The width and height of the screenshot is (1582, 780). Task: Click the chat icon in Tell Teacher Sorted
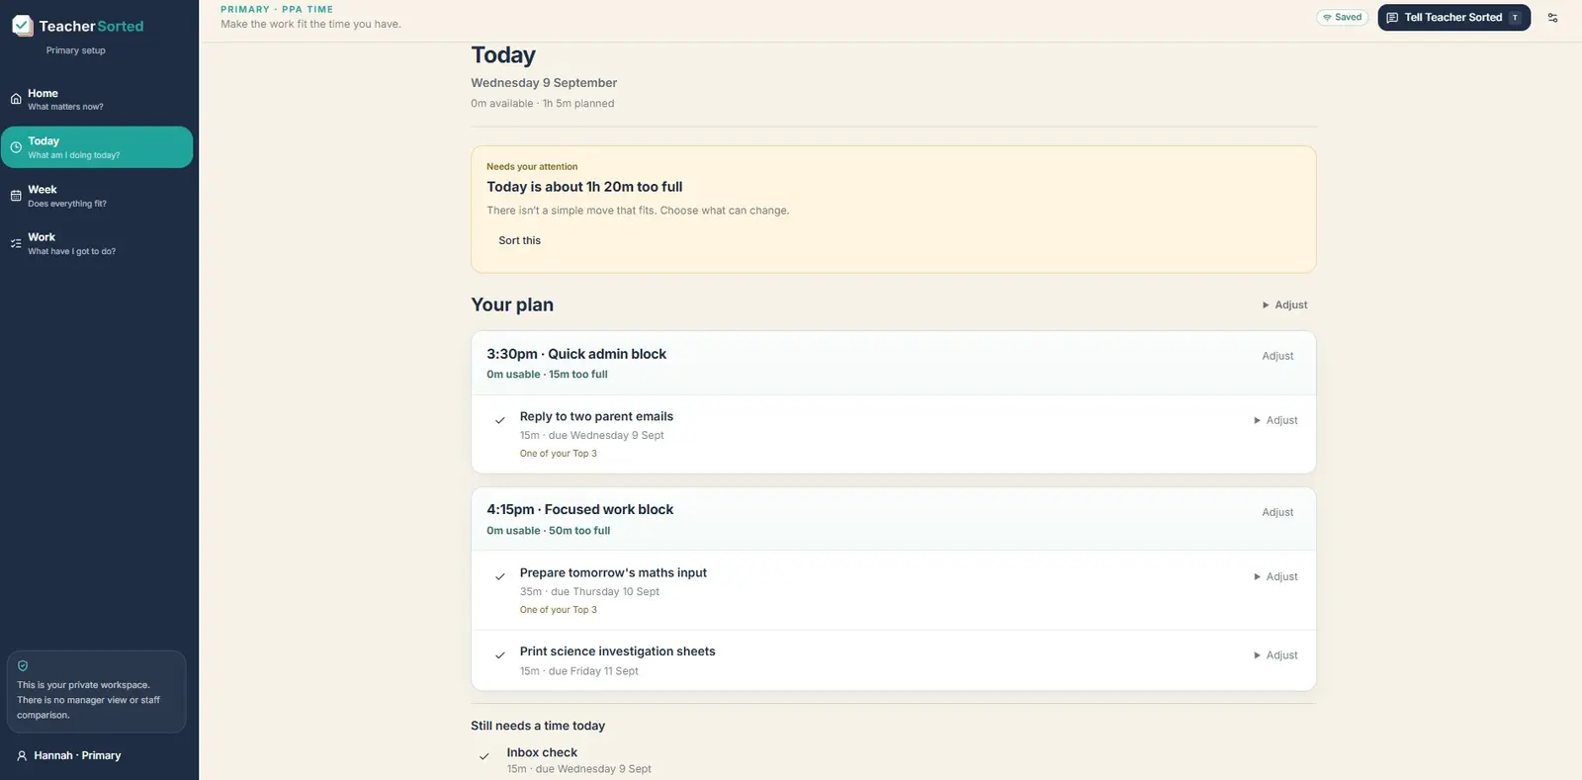coord(1392,18)
